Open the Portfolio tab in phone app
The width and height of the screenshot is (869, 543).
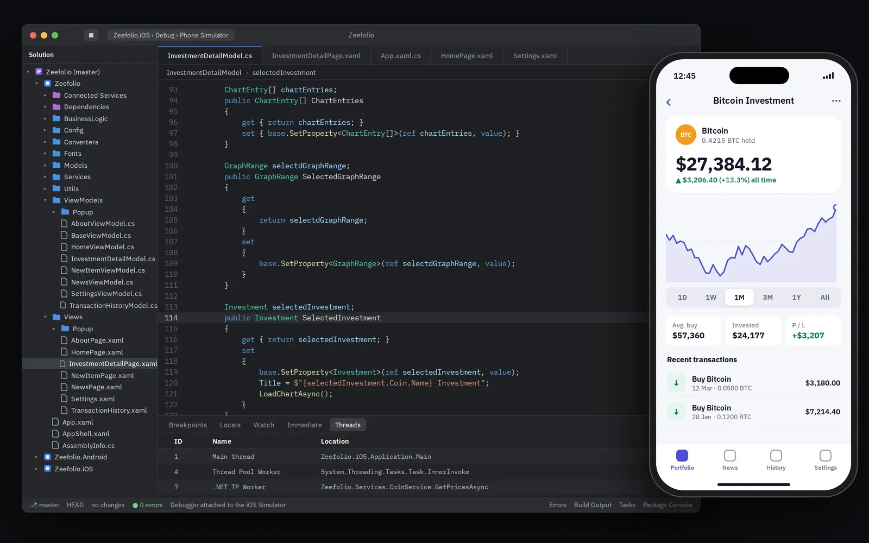pyautogui.click(x=682, y=460)
